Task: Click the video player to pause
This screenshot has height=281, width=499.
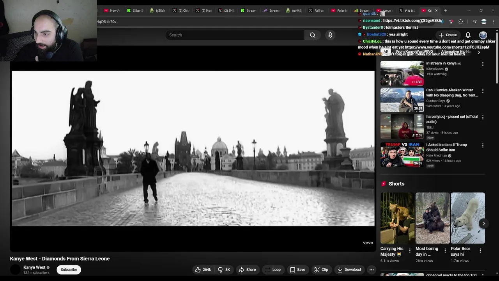Action: (193, 148)
